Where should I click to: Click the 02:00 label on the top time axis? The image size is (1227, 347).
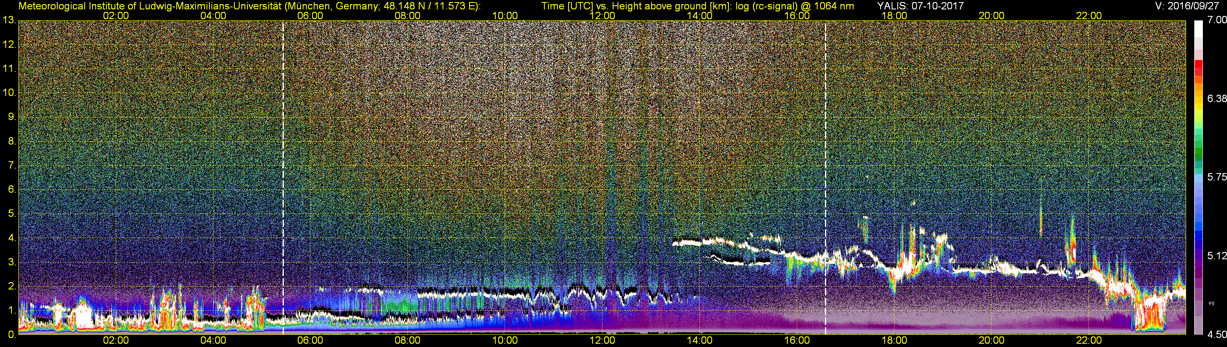tap(116, 16)
